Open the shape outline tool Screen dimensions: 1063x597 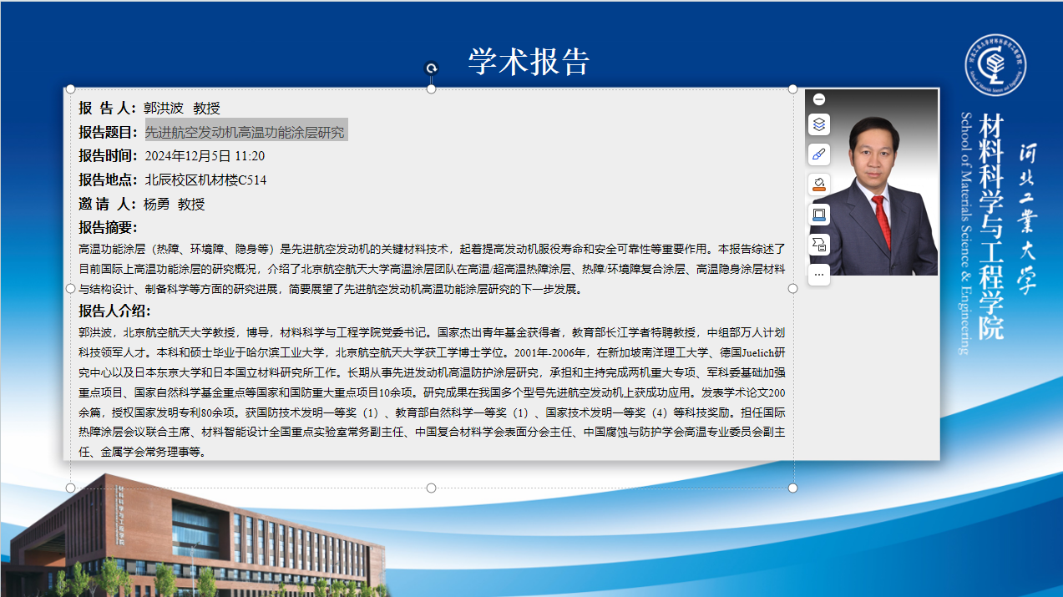pos(819,215)
